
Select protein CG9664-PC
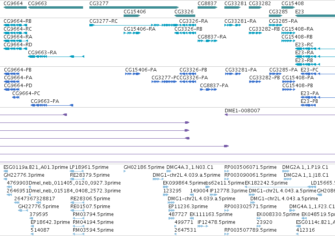coord(26,93)
